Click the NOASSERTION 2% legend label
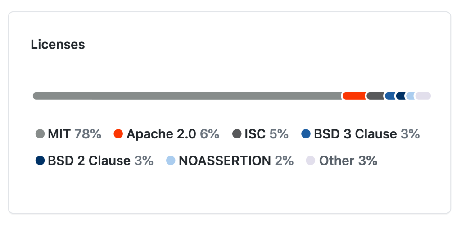This screenshot has width=461, height=225. click(x=236, y=161)
